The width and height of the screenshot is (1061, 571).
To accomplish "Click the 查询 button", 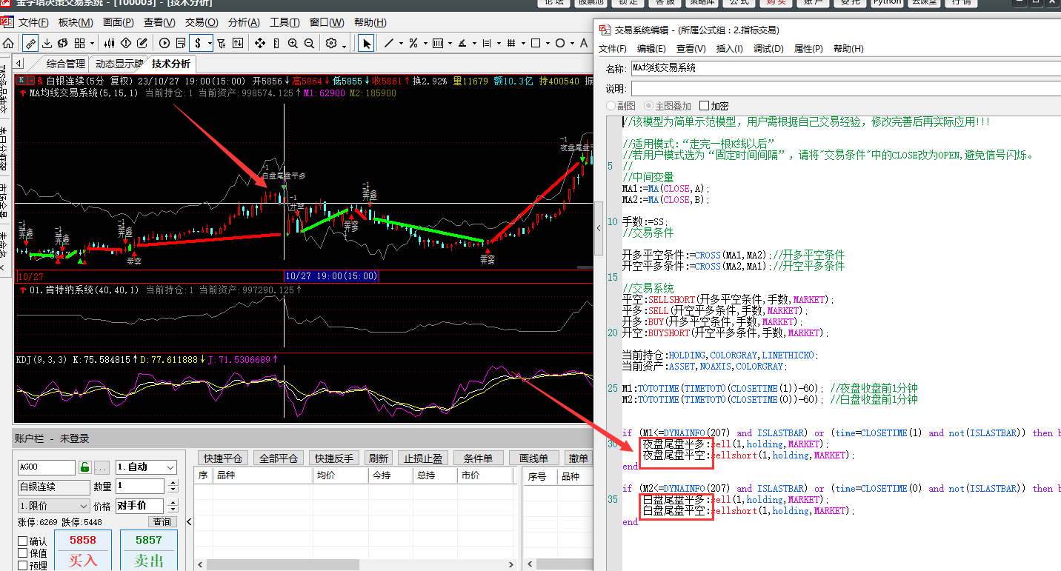I will click(x=162, y=521).
